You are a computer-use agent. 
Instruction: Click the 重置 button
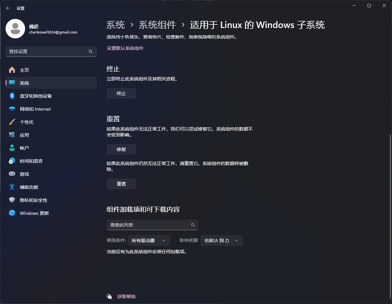coord(121,184)
